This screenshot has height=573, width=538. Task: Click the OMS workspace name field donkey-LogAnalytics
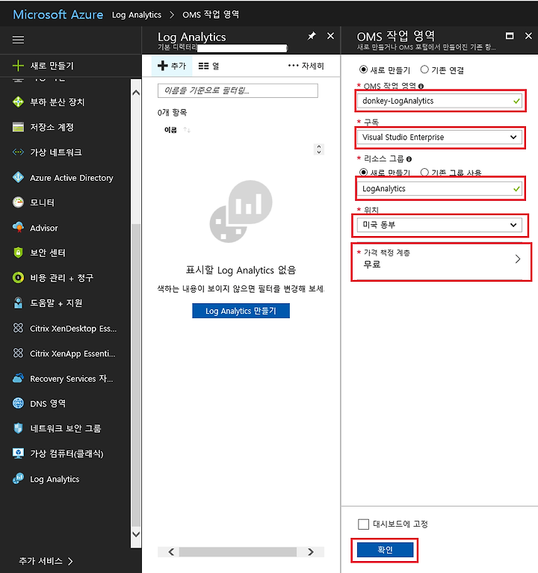439,101
